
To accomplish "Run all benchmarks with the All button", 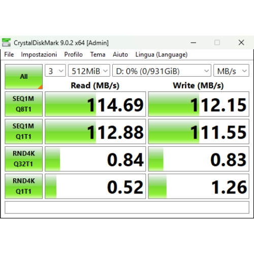I will (23, 77).
